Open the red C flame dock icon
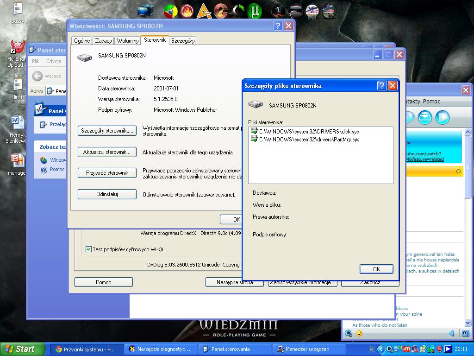Screen dimensions: 474x356 221,11
